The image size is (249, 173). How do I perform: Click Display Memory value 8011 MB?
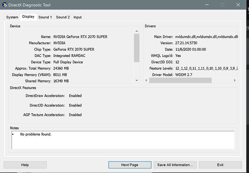pyautogui.click(x=60, y=75)
